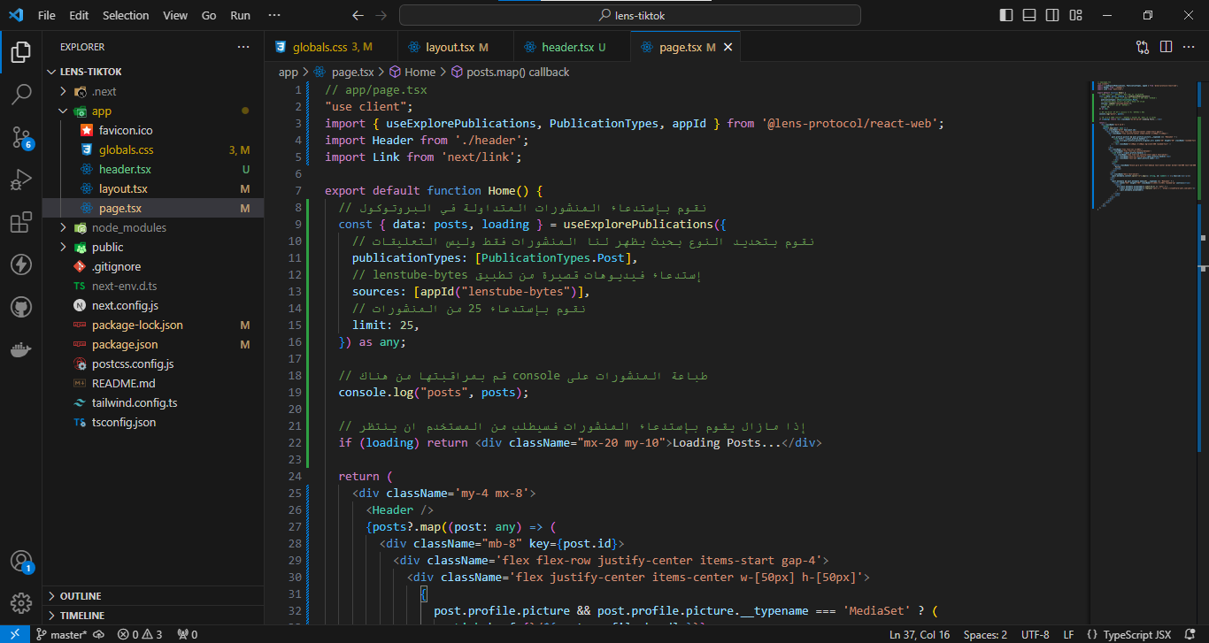The height and width of the screenshot is (643, 1209).
Task: Open the Selection menu
Action: point(126,15)
